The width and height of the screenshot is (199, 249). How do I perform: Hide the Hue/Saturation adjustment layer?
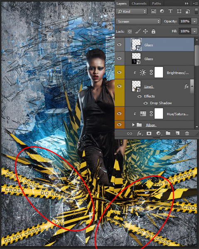119,113
